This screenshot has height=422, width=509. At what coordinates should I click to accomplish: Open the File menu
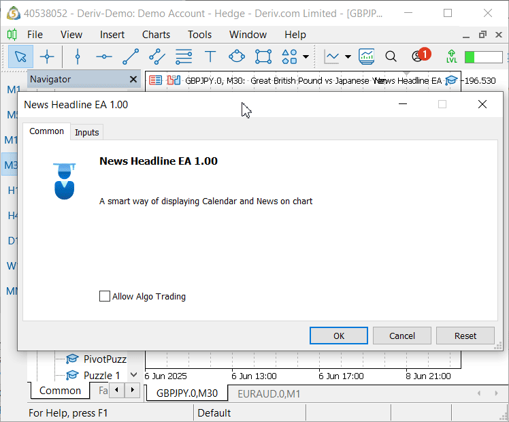point(35,35)
